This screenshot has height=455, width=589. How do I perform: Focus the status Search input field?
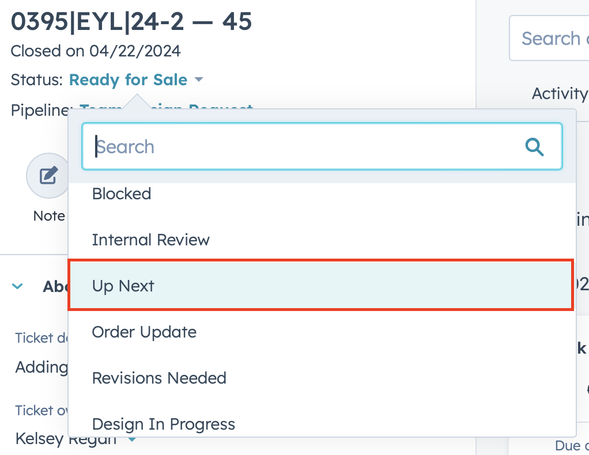(305, 147)
